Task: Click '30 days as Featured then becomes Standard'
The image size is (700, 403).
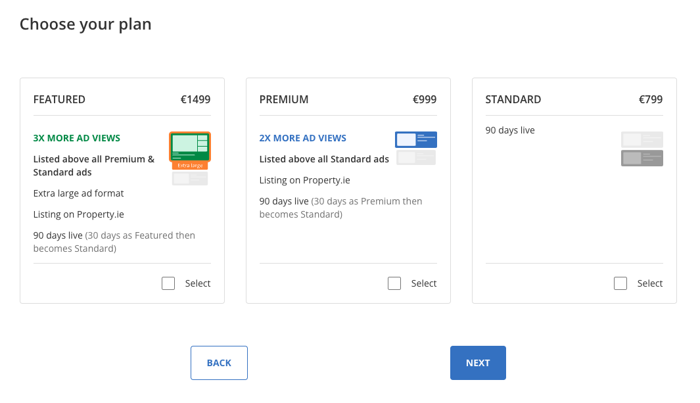Action: 114,242
